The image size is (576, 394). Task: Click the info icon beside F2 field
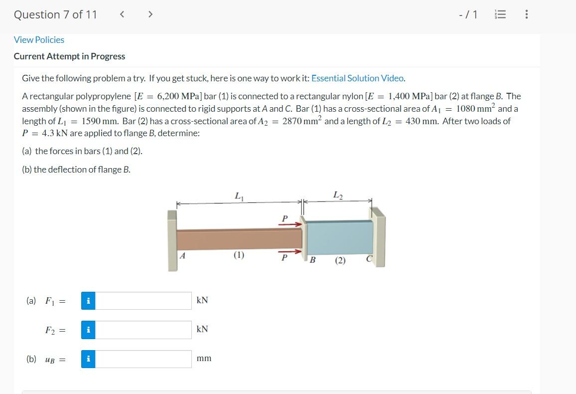pos(88,330)
